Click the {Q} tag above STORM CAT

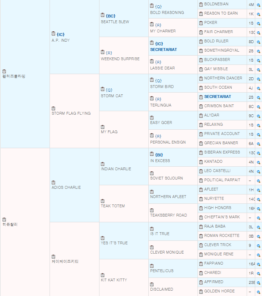click(x=109, y=90)
